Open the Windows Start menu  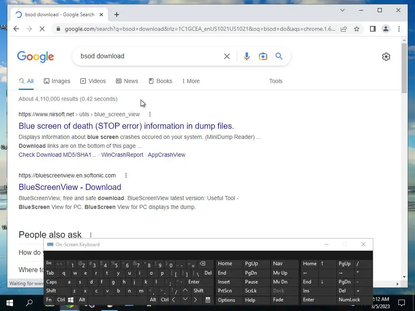(x=10, y=302)
